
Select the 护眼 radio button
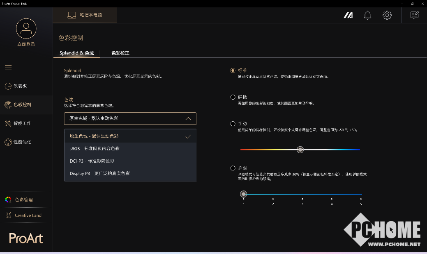233,168
